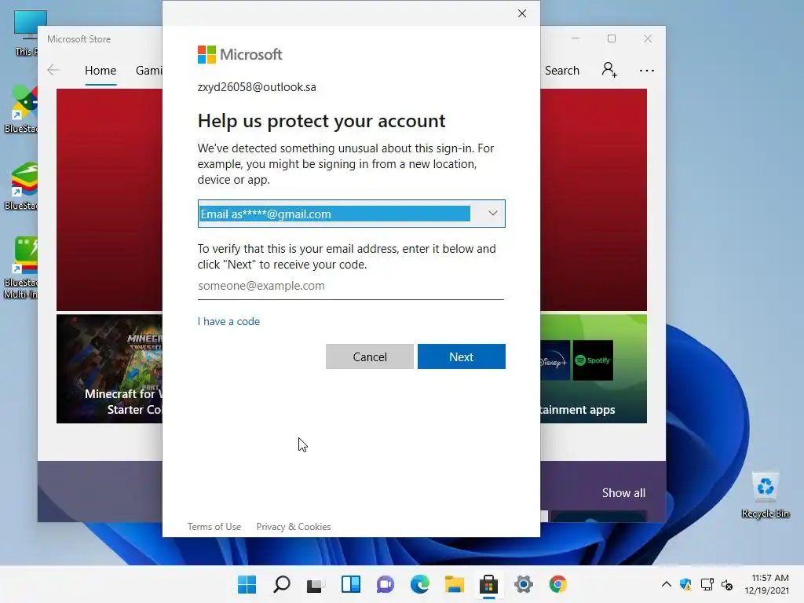Screen dimensions: 804x603
Task: Click the red featured banner in Store
Action: [109, 199]
